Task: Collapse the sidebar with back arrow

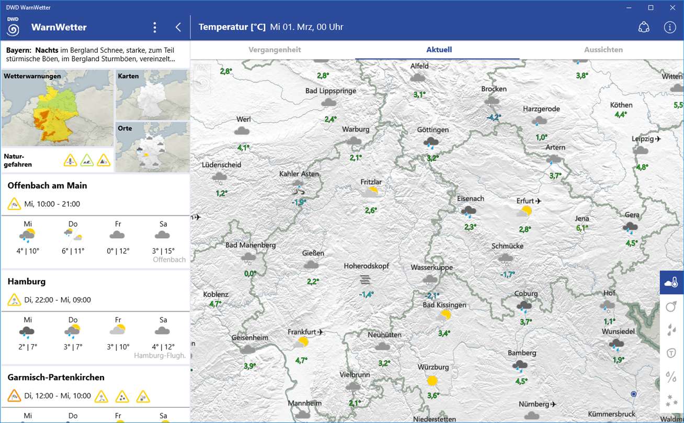Action: (x=178, y=27)
